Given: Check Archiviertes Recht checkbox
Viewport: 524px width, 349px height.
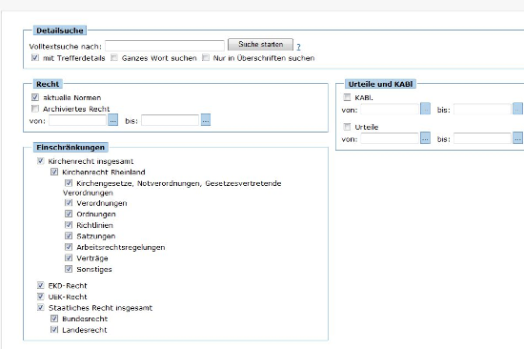Looking at the screenshot, I should tap(34, 109).
